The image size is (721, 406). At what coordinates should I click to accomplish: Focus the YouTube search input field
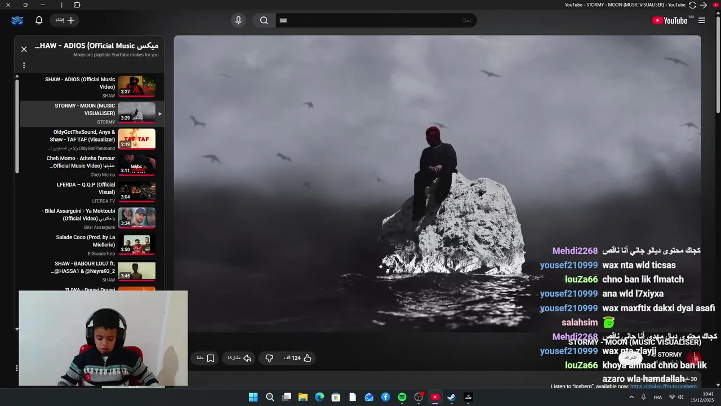click(x=376, y=20)
